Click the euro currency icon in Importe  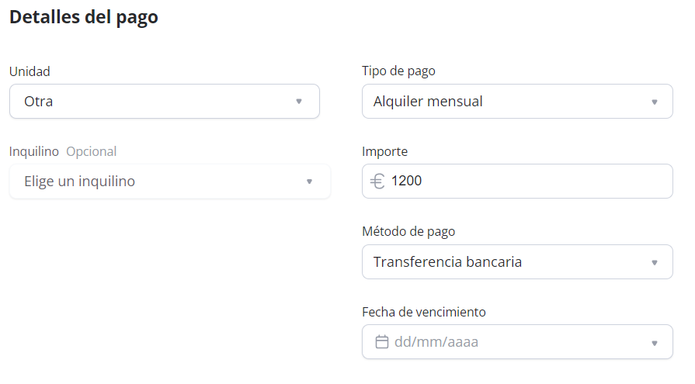377,182
